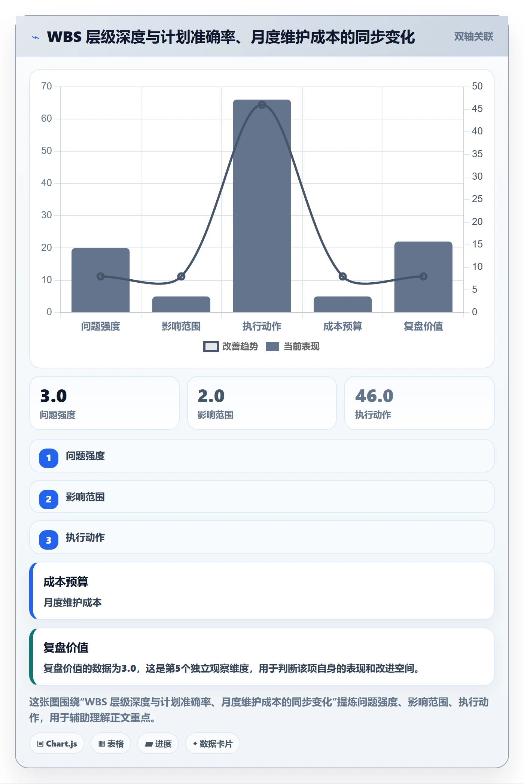Click the line peak point above 执行动作

[x=262, y=105]
